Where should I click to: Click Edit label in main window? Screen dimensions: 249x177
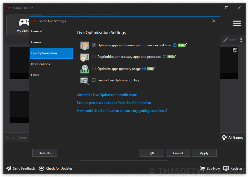(233, 40)
